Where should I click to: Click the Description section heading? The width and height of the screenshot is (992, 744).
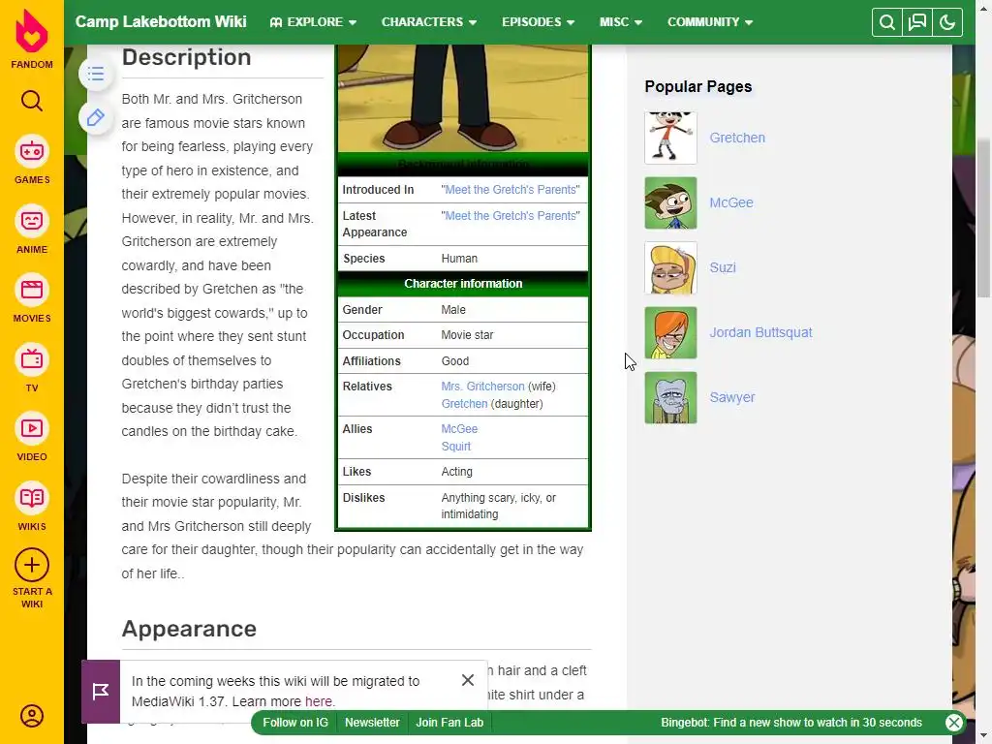(x=187, y=57)
